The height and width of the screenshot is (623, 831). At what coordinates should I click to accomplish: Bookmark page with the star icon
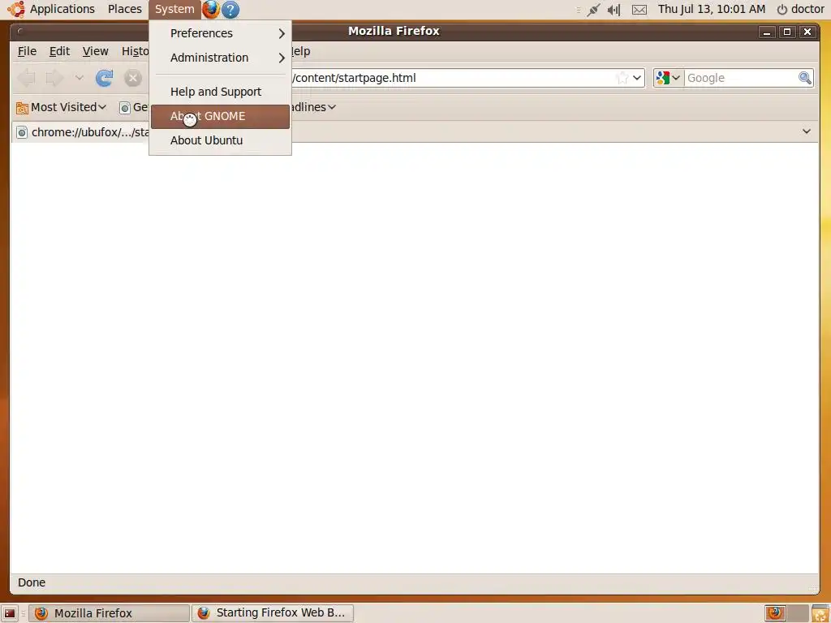point(622,78)
